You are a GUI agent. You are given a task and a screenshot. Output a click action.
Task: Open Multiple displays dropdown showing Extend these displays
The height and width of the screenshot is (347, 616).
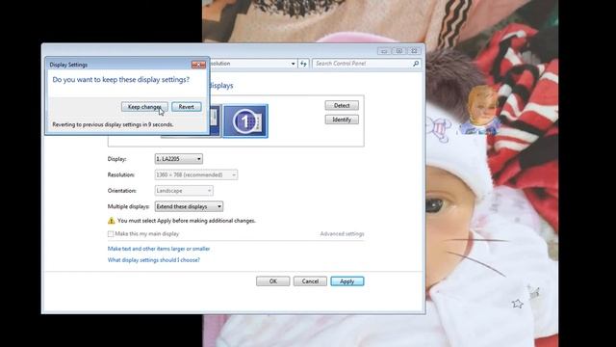click(189, 206)
